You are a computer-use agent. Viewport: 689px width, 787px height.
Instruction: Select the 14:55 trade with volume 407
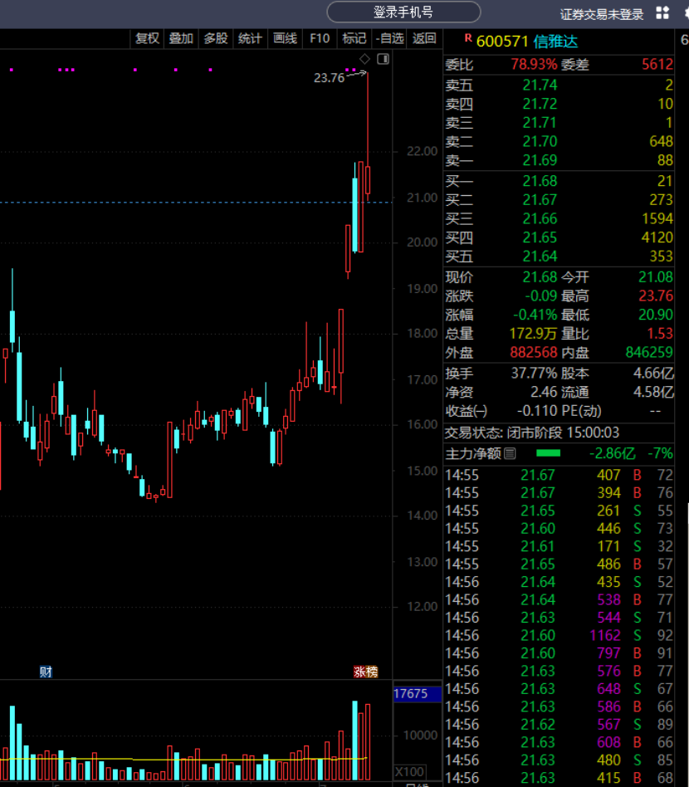click(559, 475)
